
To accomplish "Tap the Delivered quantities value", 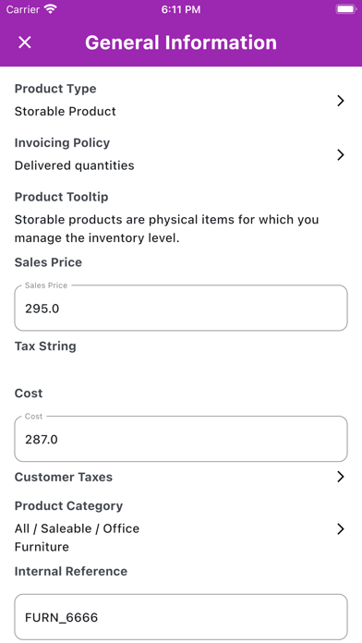I will pos(74,165).
